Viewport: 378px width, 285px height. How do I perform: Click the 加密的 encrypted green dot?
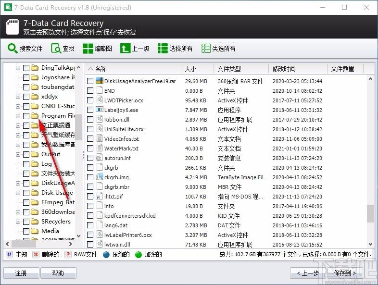139,254
